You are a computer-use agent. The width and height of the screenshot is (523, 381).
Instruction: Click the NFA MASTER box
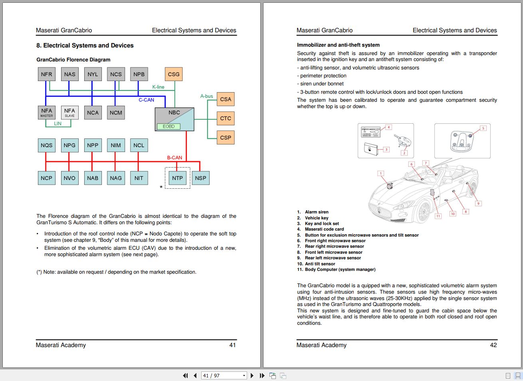(x=47, y=113)
